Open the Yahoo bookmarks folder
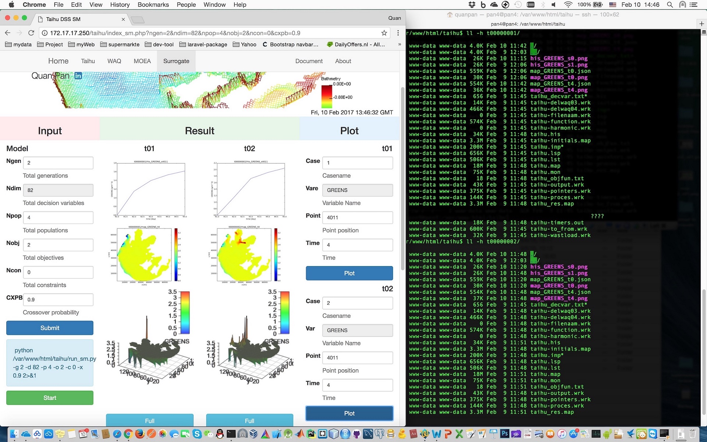The height and width of the screenshot is (442, 707). coord(245,44)
